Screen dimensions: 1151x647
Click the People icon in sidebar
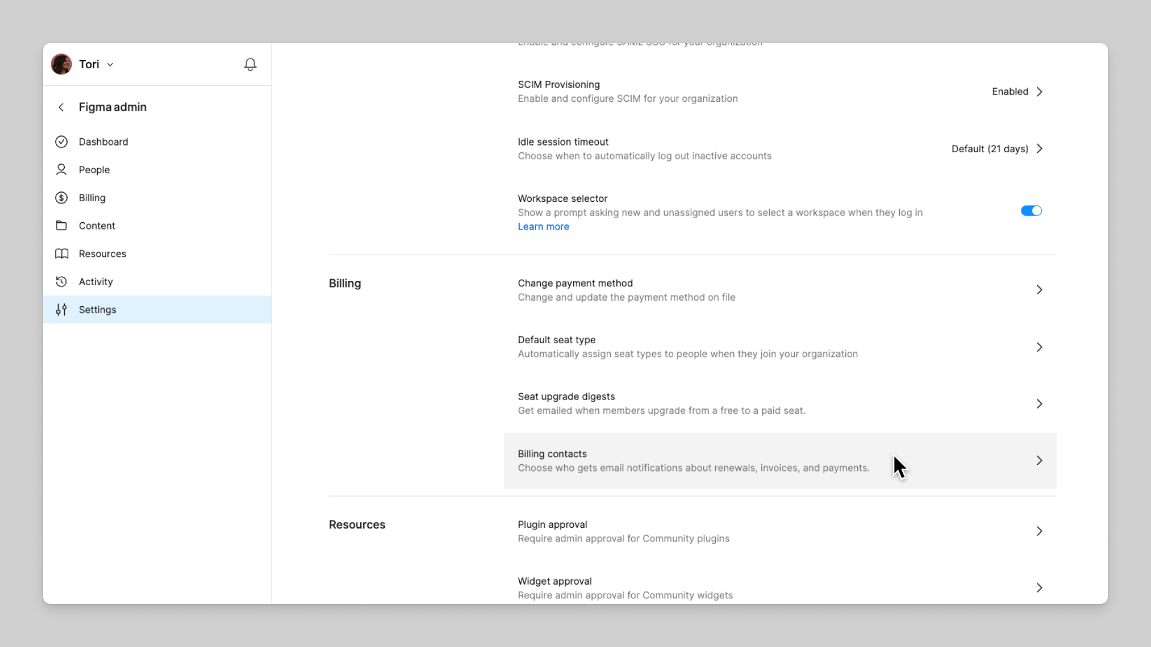point(62,169)
